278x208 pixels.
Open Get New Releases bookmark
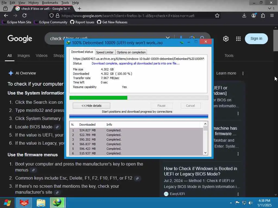point(112,22)
